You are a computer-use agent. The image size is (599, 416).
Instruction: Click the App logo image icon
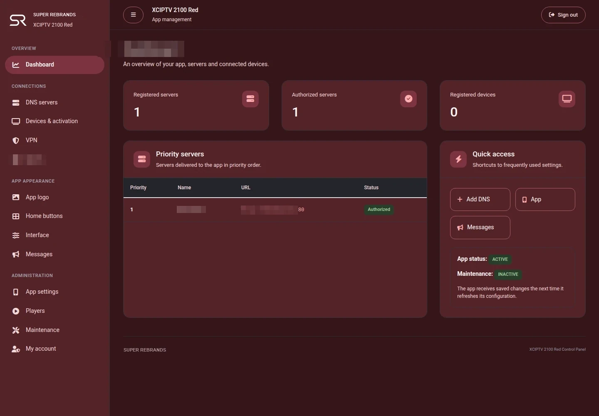coord(16,197)
